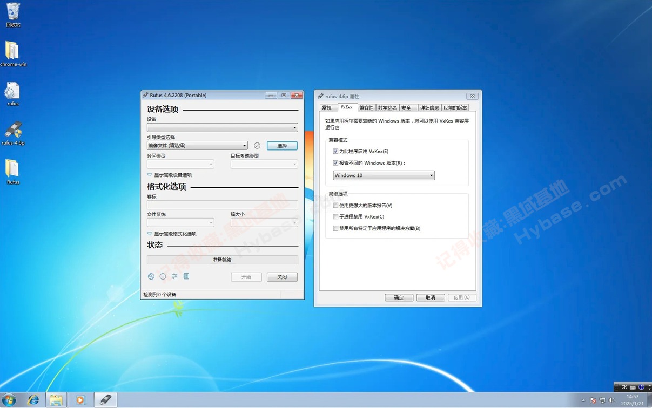Enable 为此程序启用 VxKex checkbox
Image resolution: width=652 pixels, height=408 pixels.
pos(336,151)
